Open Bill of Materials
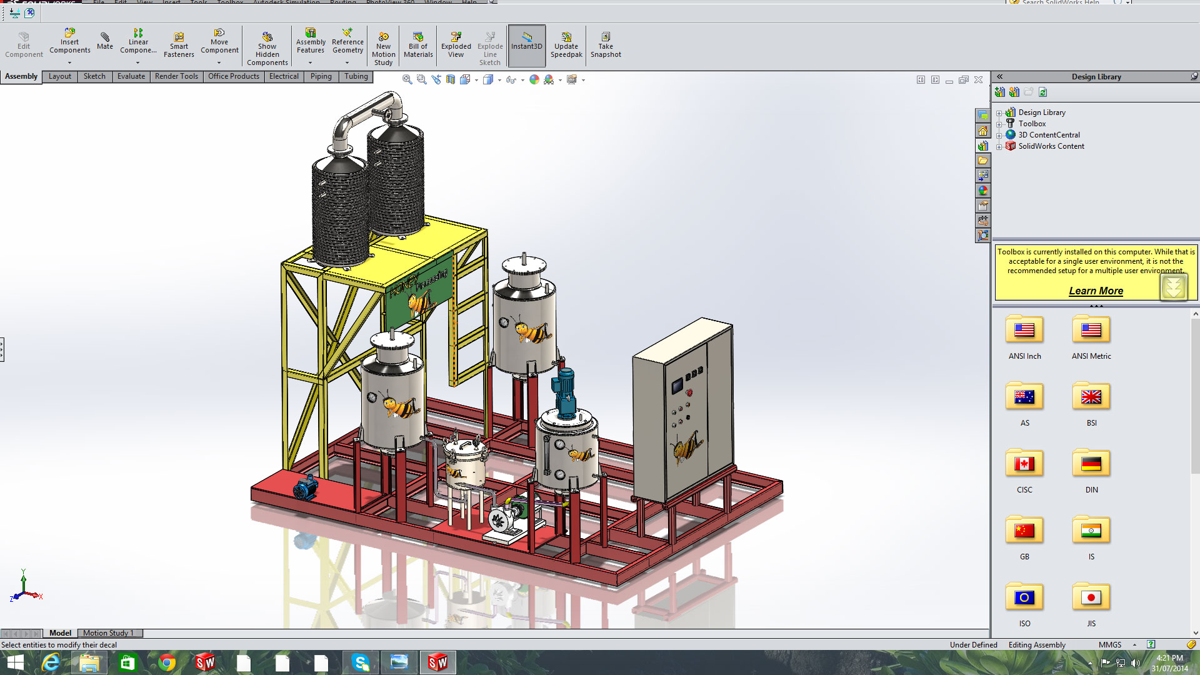 pos(418,44)
